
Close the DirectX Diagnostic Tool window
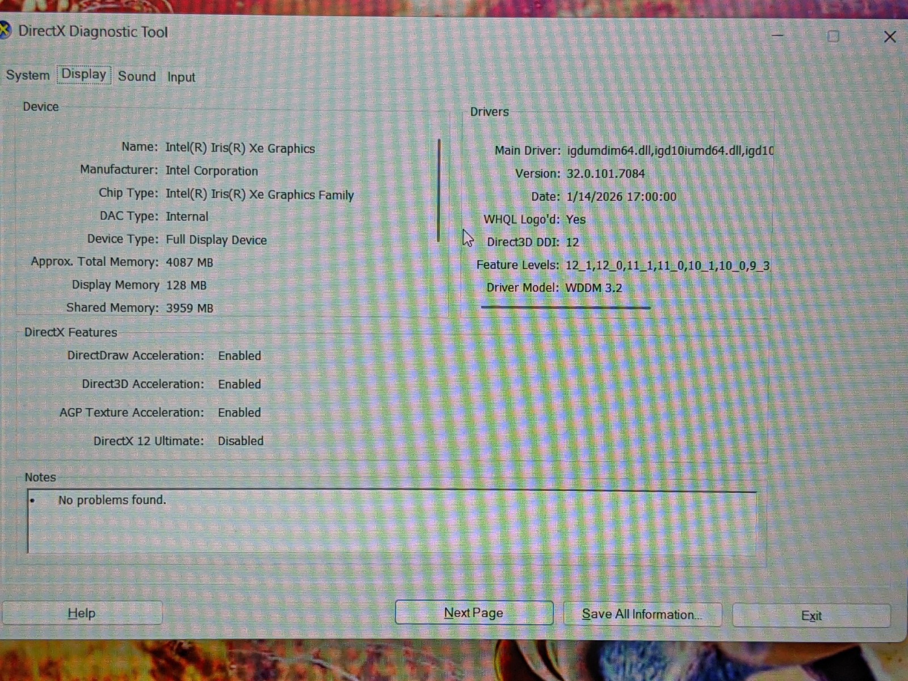(889, 37)
